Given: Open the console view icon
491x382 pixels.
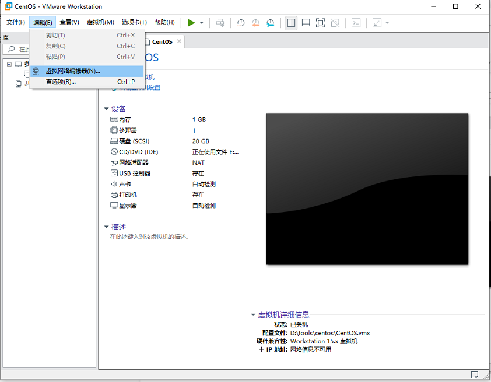Looking at the screenshot, I should point(356,23).
